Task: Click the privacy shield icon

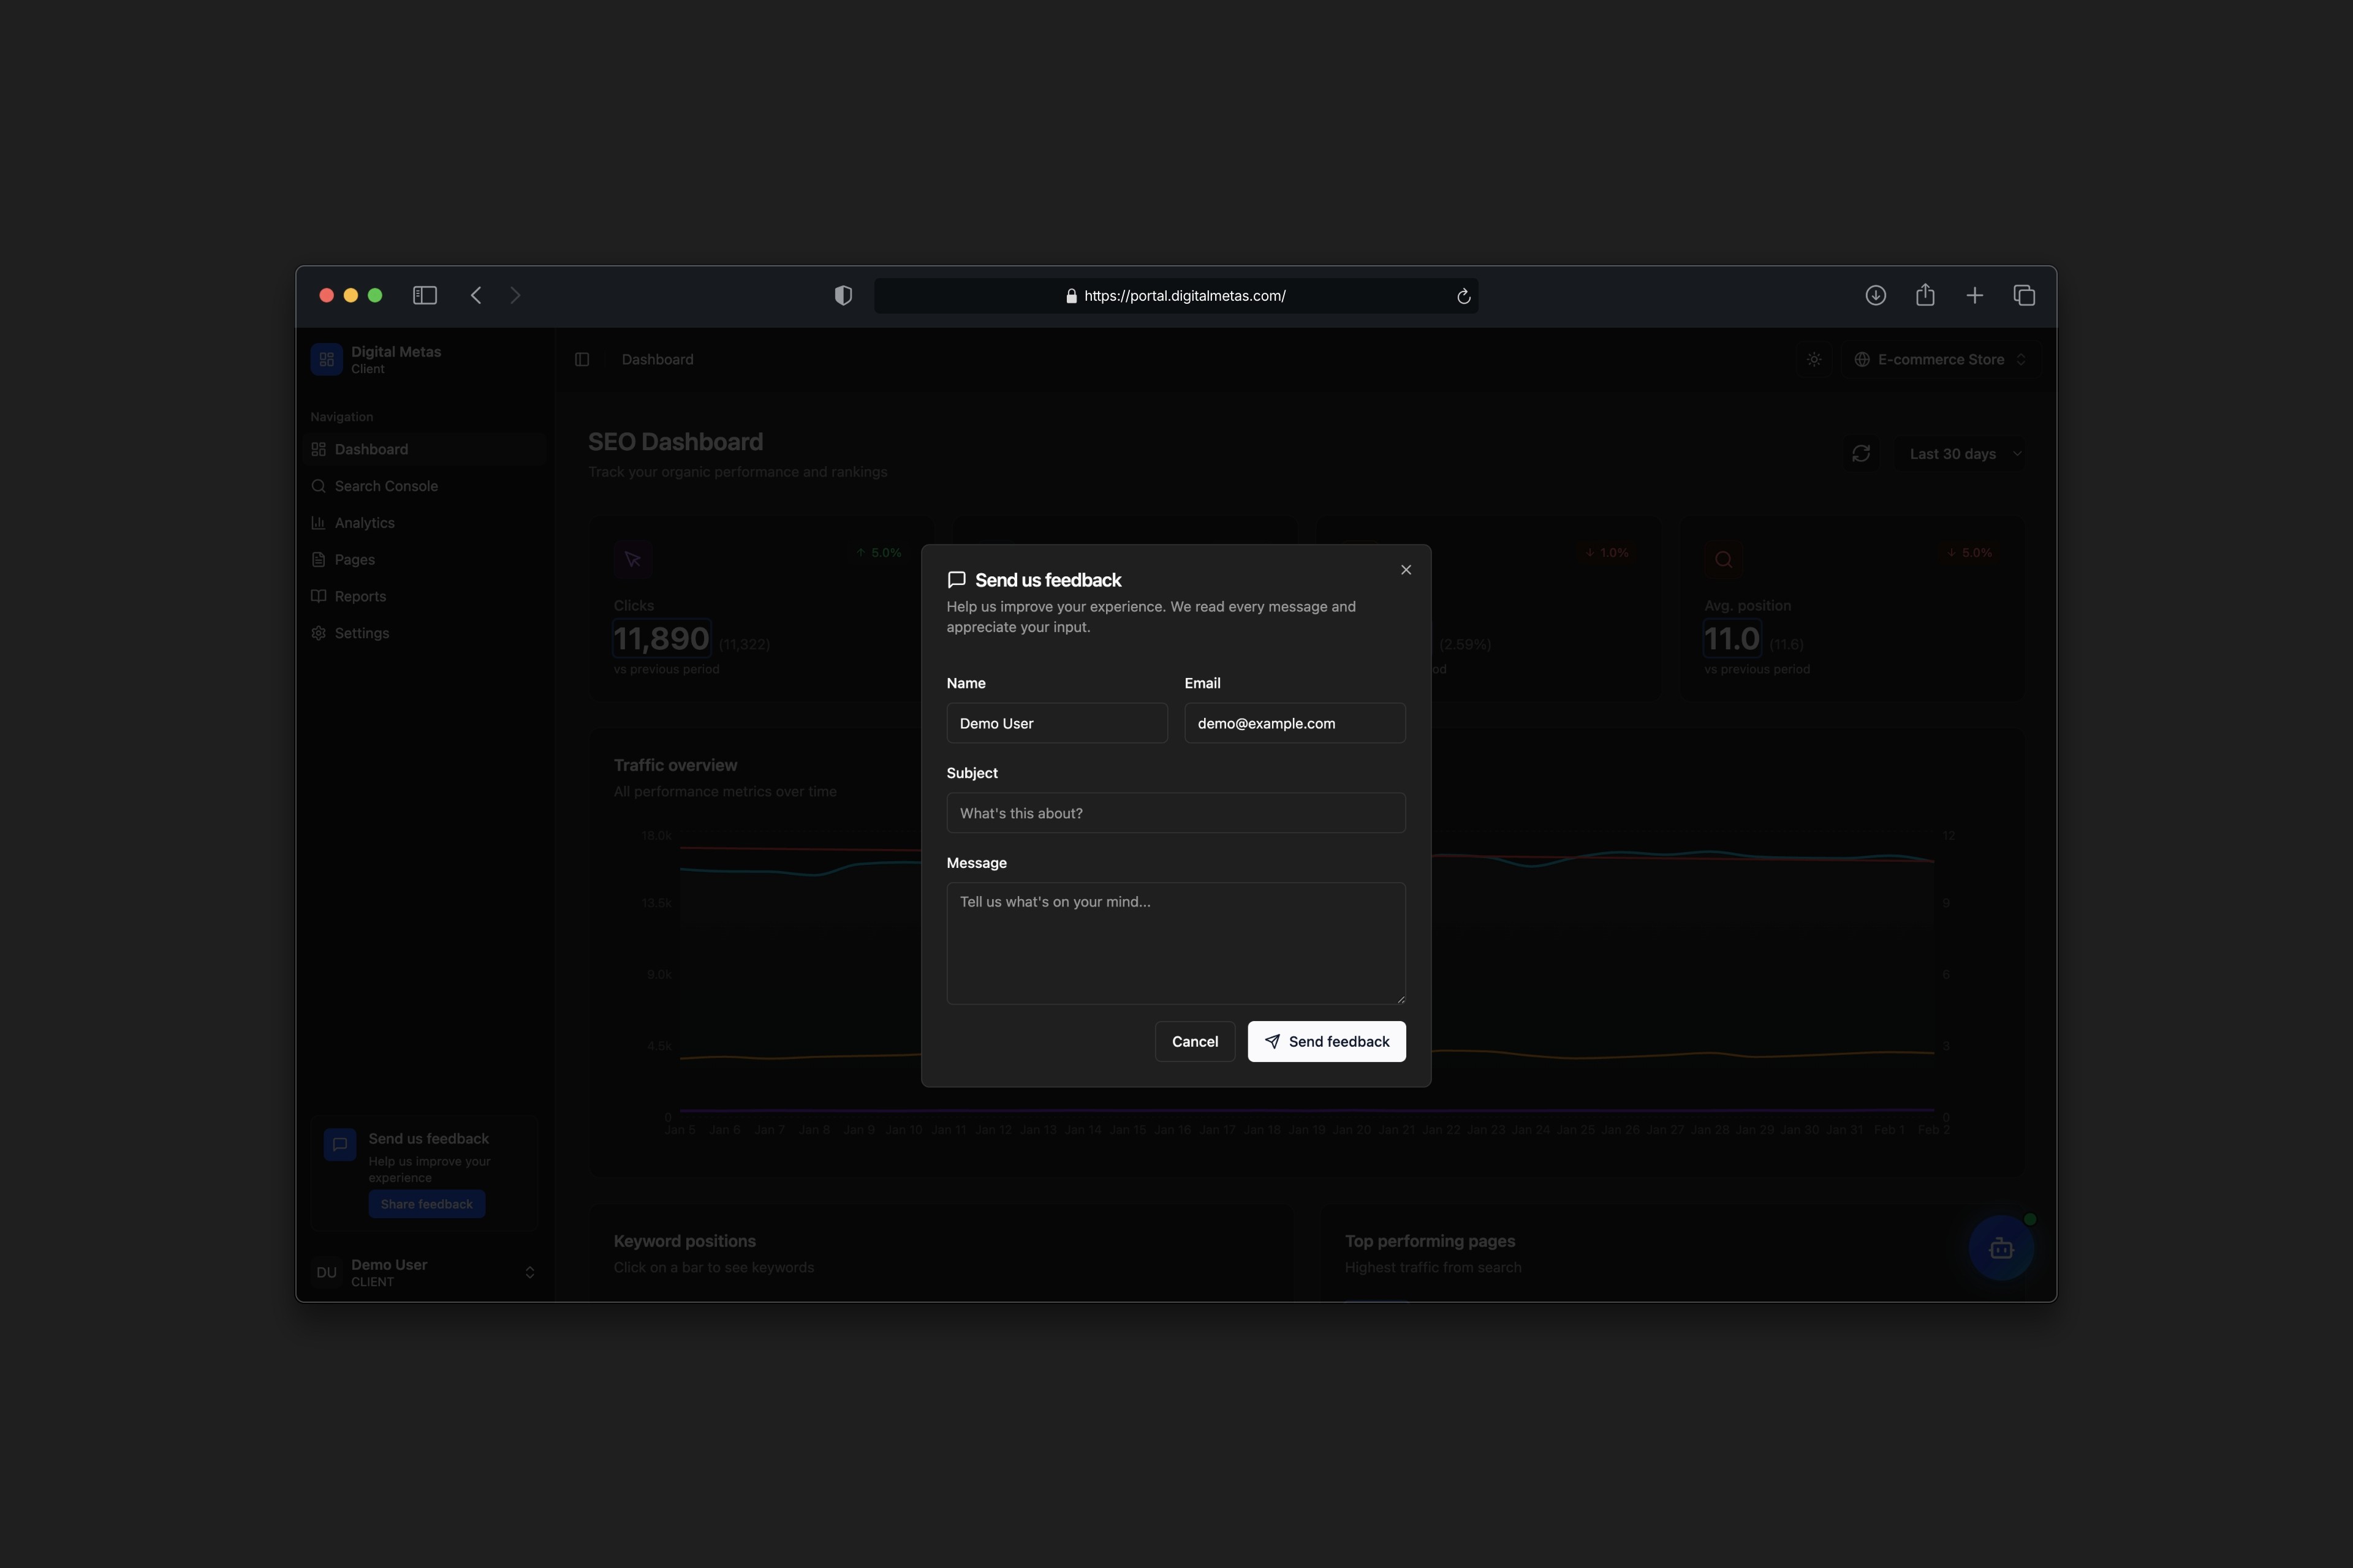Action: pyautogui.click(x=843, y=295)
